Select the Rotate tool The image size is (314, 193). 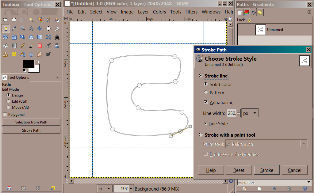click(x=6, y=37)
